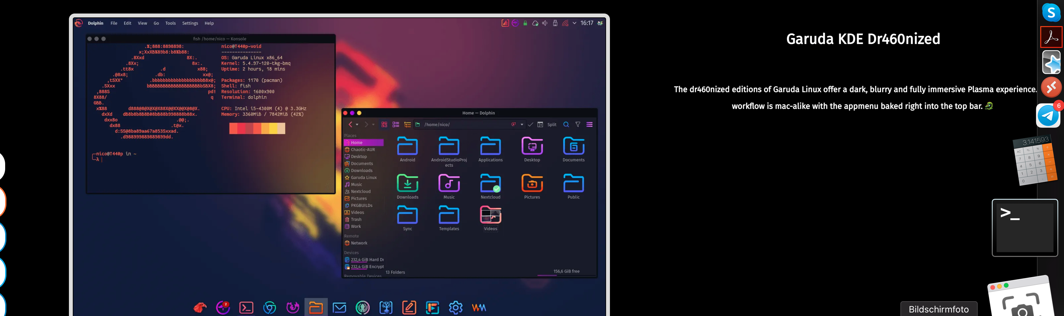Screen dimensions: 1064x316
Task: Open the settings gear in the bottom dock
Action: pos(456,308)
